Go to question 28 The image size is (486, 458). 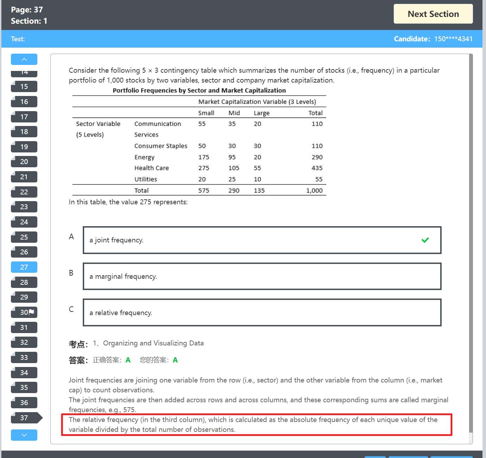click(24, 282)
